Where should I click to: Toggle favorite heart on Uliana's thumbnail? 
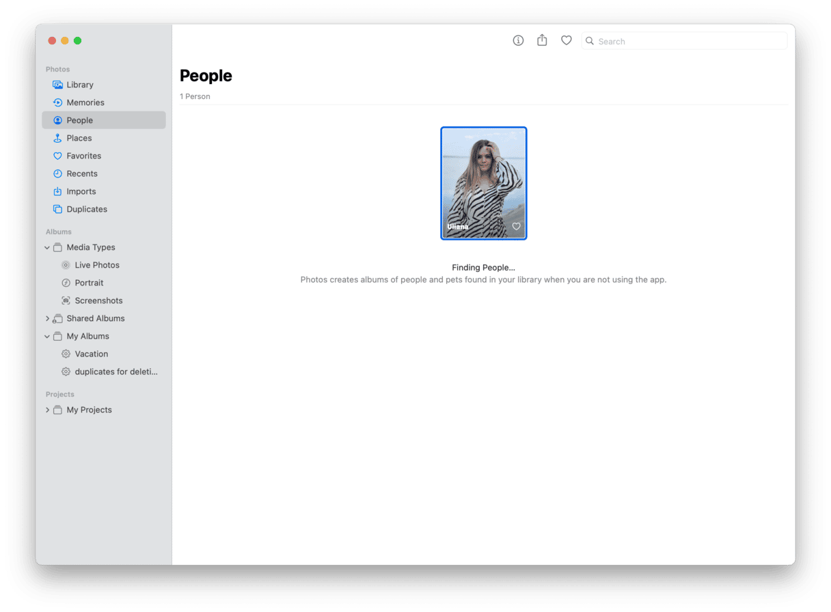coord(516,227)
